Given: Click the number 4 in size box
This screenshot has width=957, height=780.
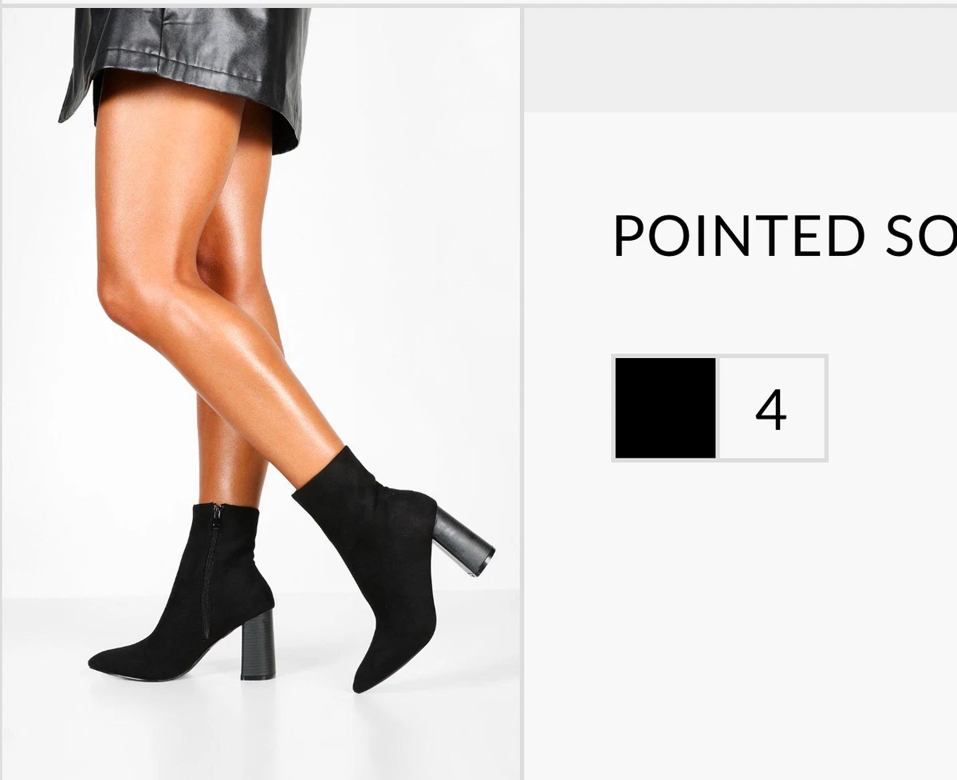Looking at the screenshot, I should pyautogui.click(x=771, y=410).
